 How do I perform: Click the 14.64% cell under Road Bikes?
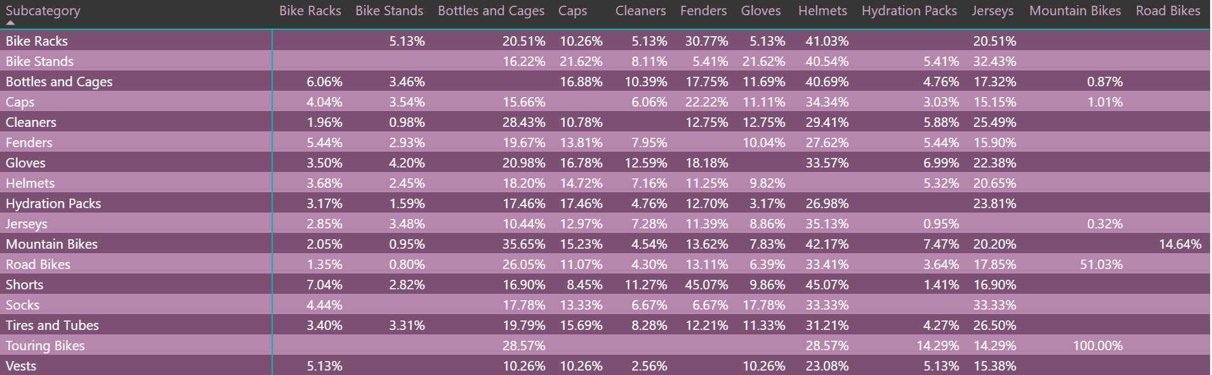coord(1180,244)
